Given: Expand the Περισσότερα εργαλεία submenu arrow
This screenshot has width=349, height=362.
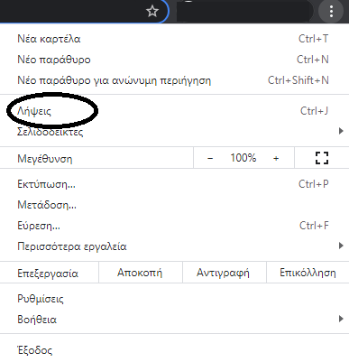Looking at the screenshot, I should click(x=341, y=246).
